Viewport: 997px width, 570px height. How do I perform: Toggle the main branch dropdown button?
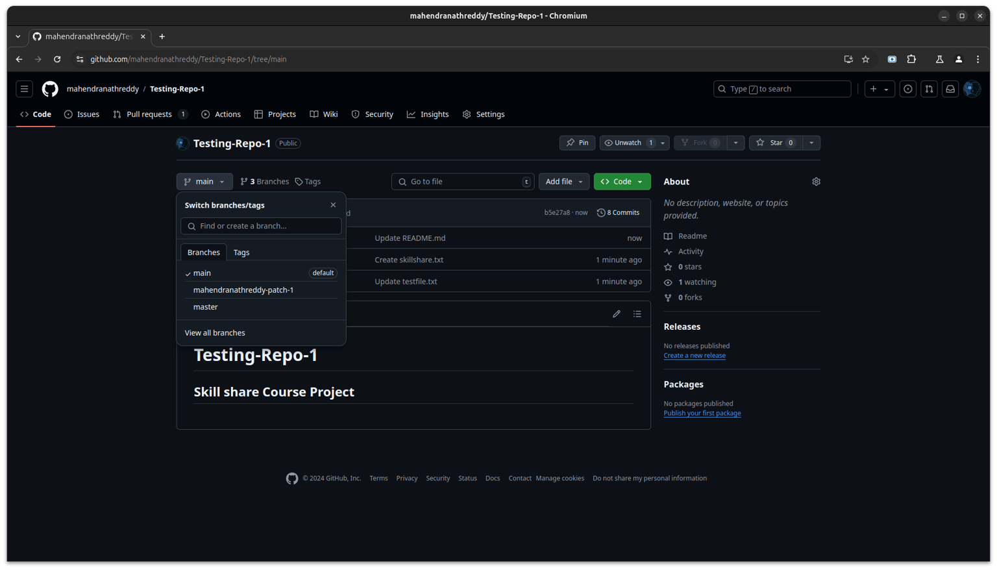pos(204,182)
